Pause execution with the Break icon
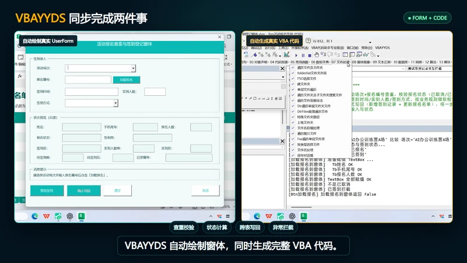Image resolution: width=467 pixels, height=263 pixels. click(303, 56)
